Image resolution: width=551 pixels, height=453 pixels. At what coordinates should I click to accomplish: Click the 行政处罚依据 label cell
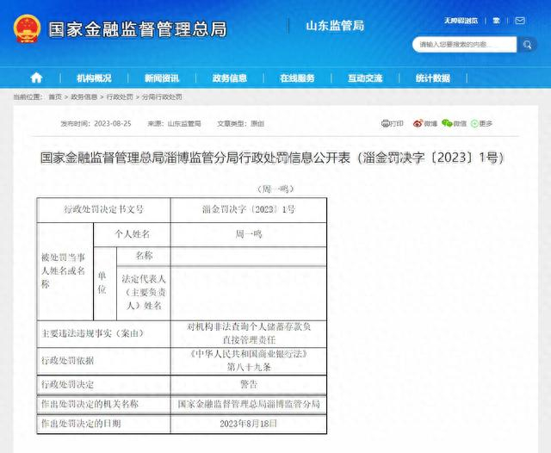(x=103, y=361)
